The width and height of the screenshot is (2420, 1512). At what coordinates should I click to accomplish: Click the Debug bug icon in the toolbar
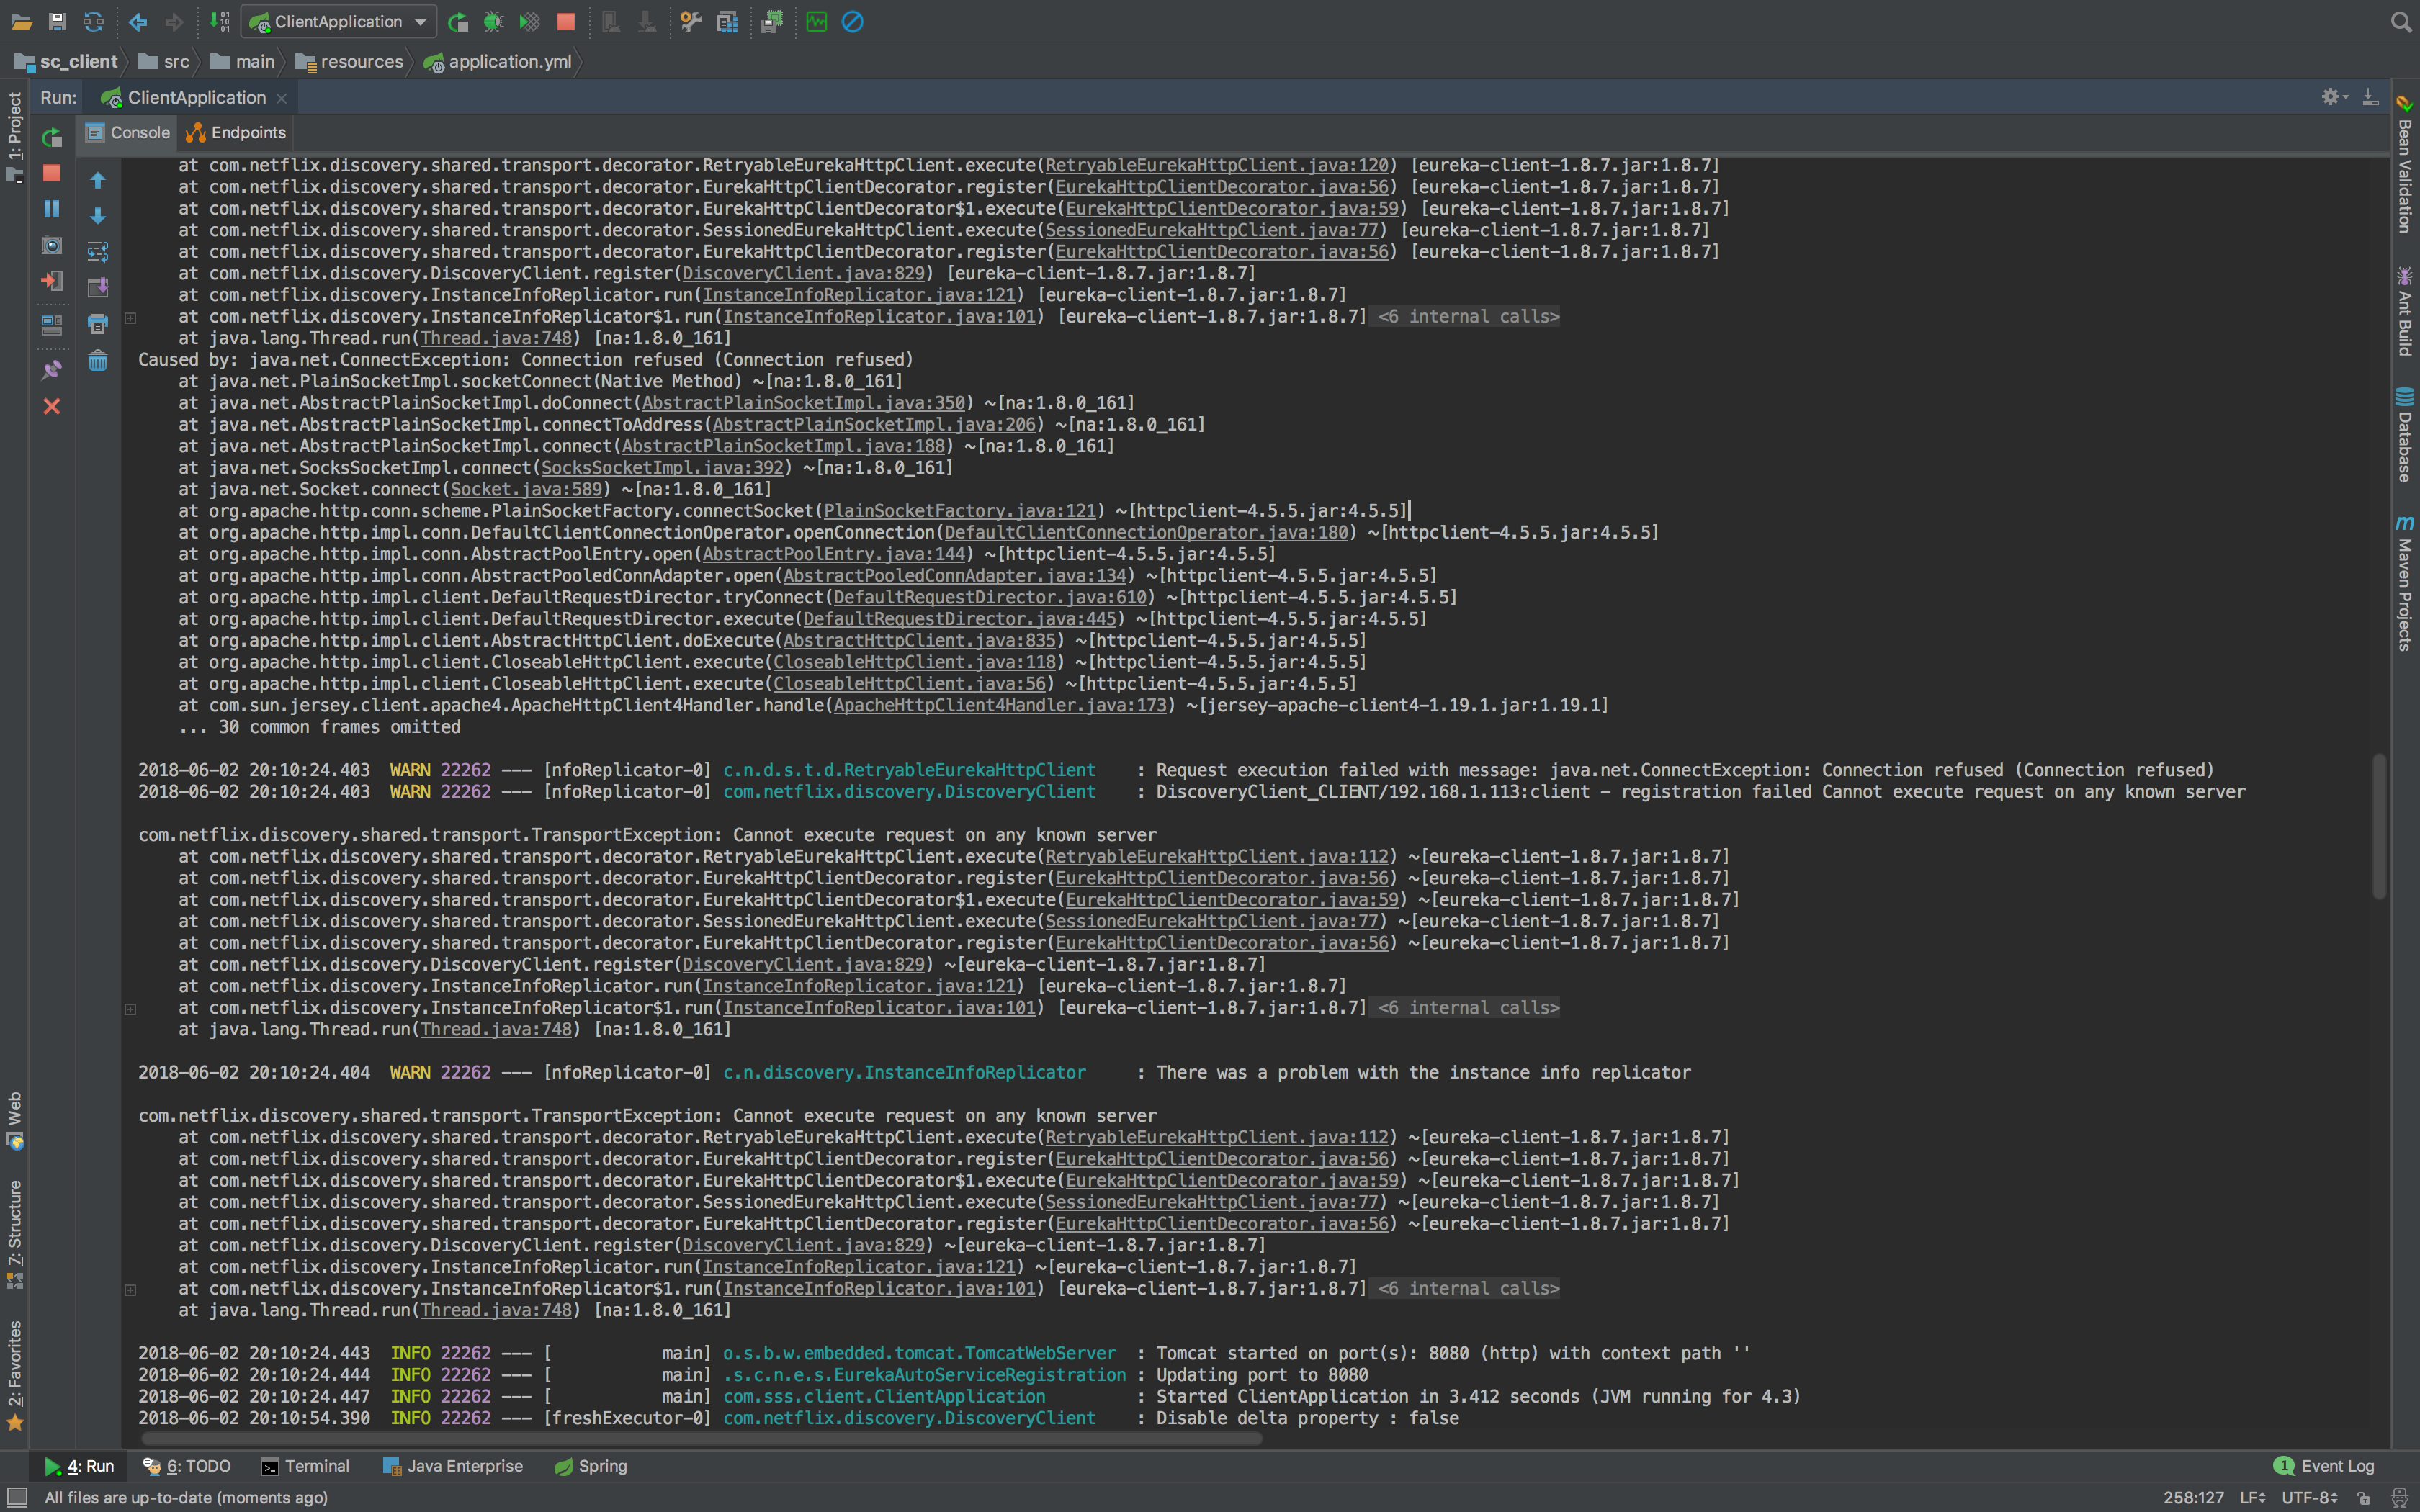(x=493, y=22)
